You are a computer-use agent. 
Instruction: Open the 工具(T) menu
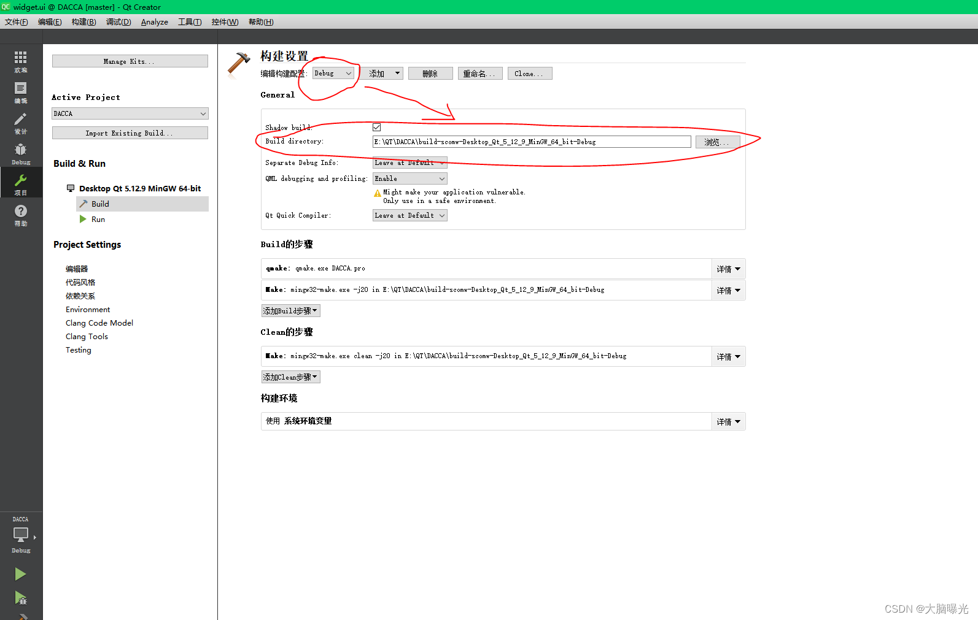tap(190, 22)
